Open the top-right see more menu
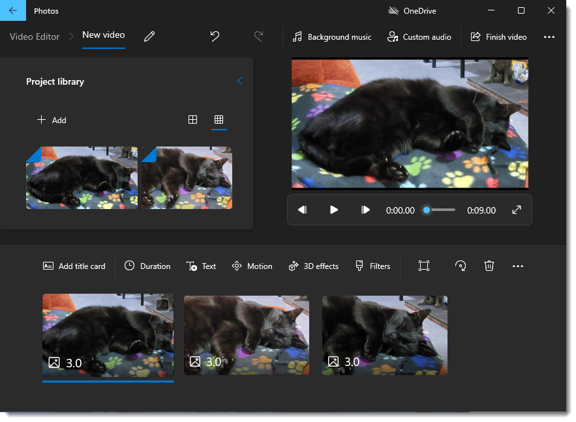Screen dimensions: 576x422 pyautogui.click(x=549, y=37)
